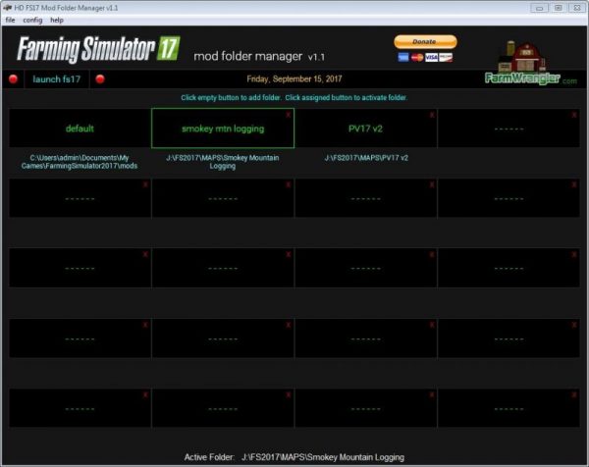Screen dimensions: 589x467
Task: Add folder to empty slot below smokey mtn logging
Action: tap(223, 198)
